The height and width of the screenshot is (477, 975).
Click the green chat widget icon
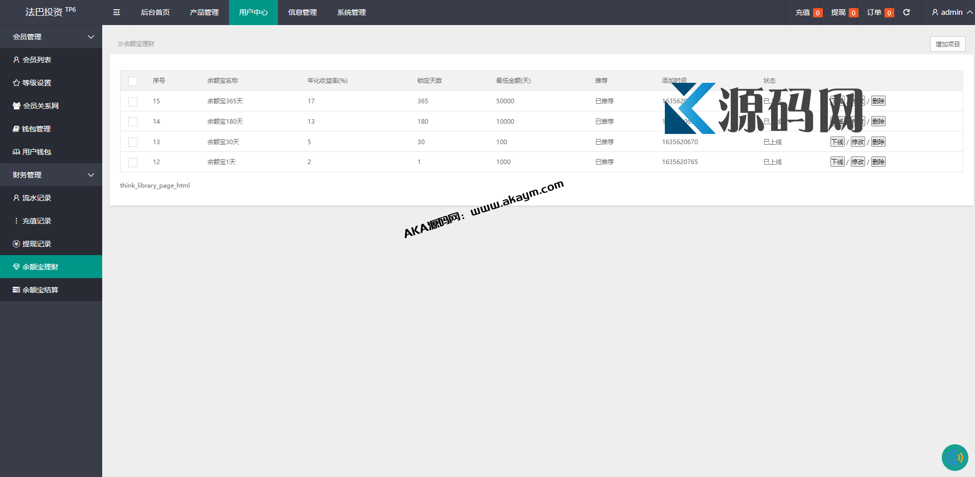[955, 457]
